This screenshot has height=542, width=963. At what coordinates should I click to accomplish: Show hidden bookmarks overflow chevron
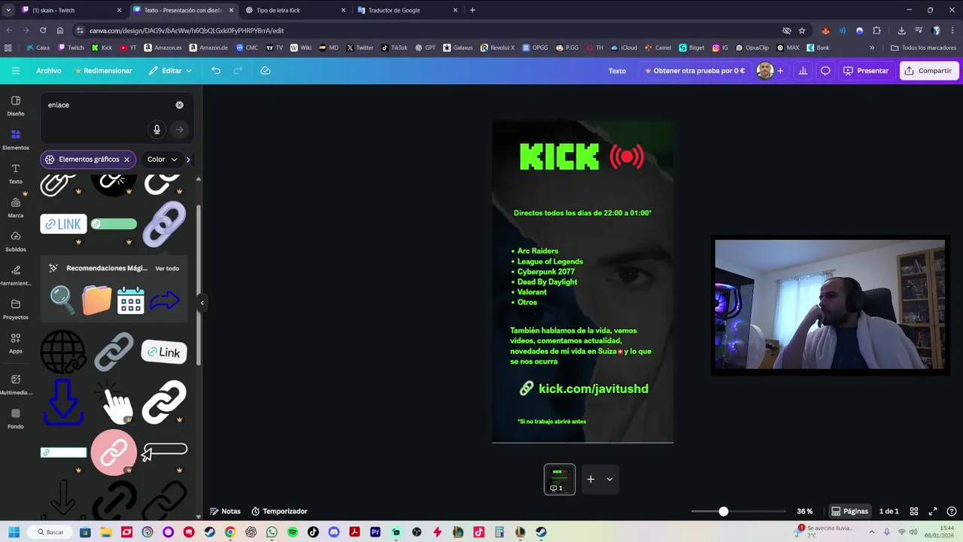click(872, 47)
